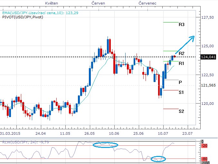Image resolution: width=218 pixels, height=164 pixels.
Task: Click the Červenec month label
Action: 147,3
